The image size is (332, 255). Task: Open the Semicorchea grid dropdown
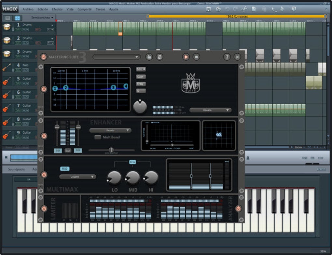[42, 18]
